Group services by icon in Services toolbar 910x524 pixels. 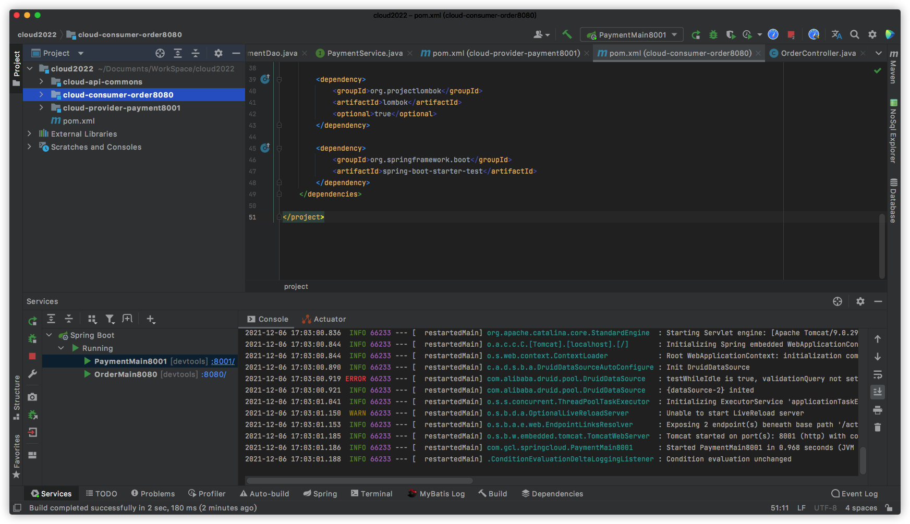pos(92,319)
